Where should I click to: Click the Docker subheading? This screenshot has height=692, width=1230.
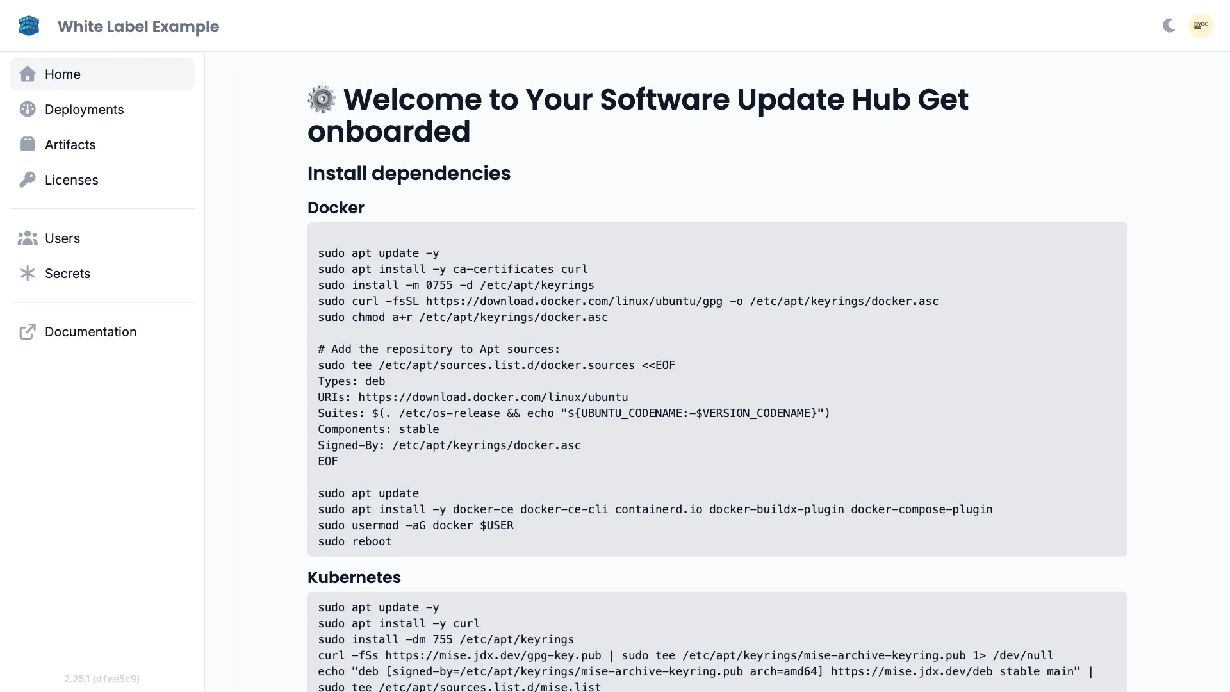[x=336, y=208]
